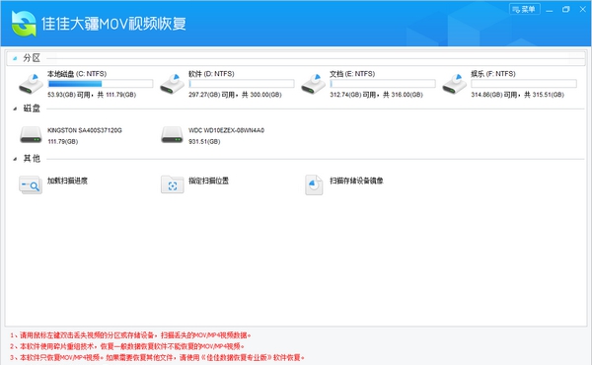Open the 菜单 menu button

(525, 9)
